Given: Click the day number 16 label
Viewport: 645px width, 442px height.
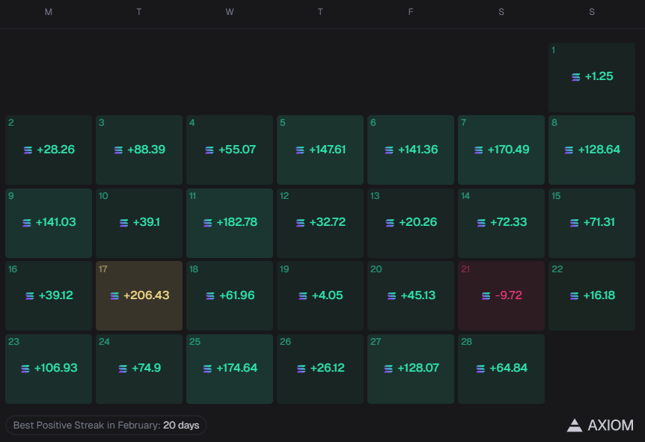Looking at the screenshot, I should tap(13, 269).
